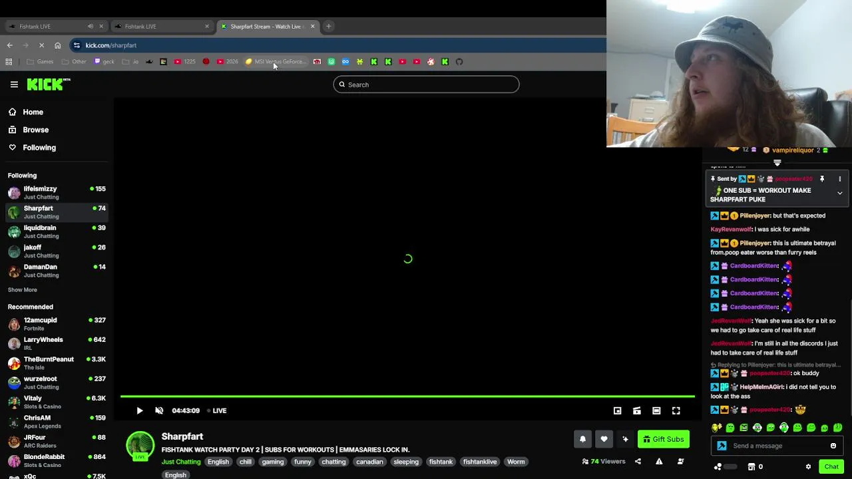Click the green Chat send button
Viewport: 852px width, 479px height.
click(x=831, y=467)
